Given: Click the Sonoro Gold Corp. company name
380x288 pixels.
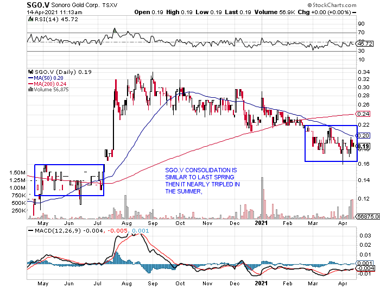Looking at the screenshot, I should click(75, 5).
